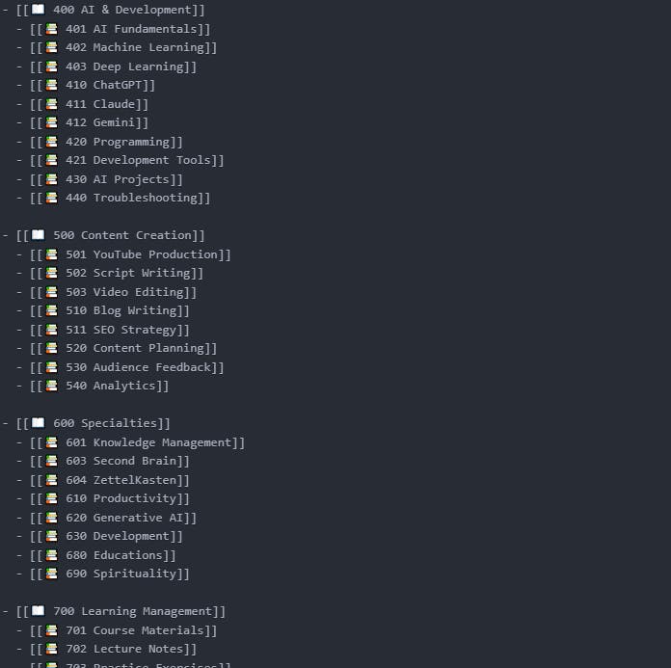Click the books icon beside 501 YouTube Production
This screenshot has width=671, height=668.
[51, 254]
